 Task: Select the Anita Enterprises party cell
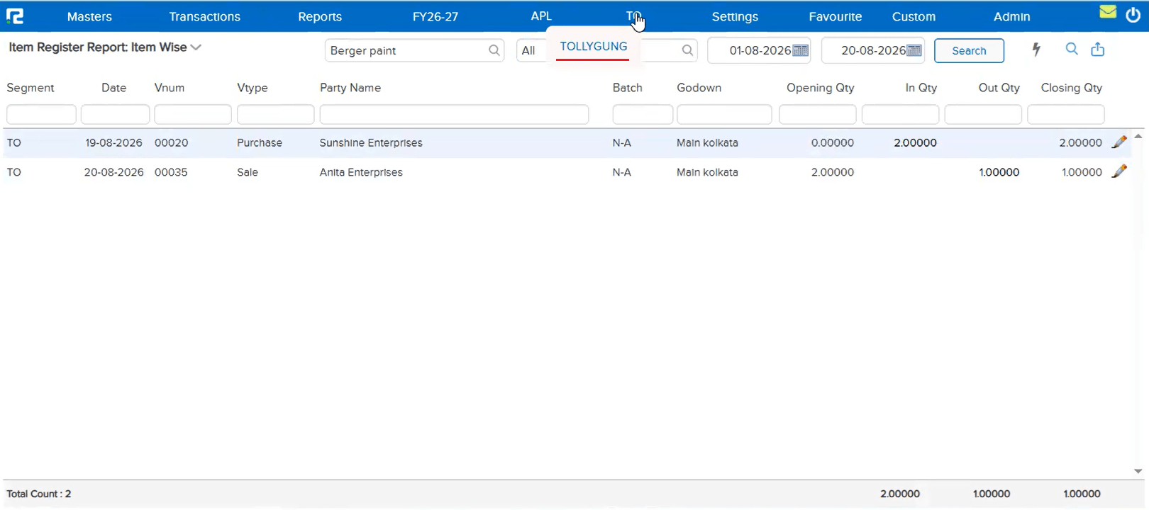pos(361,172)
